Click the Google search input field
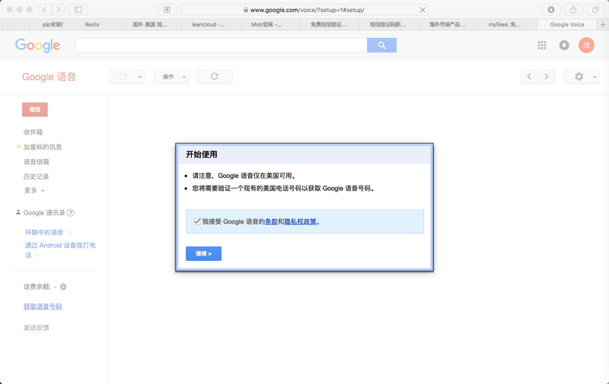Screen dimensions: 609x384 point(222,46)
